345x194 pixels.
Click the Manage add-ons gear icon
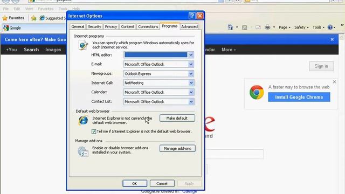83,151
